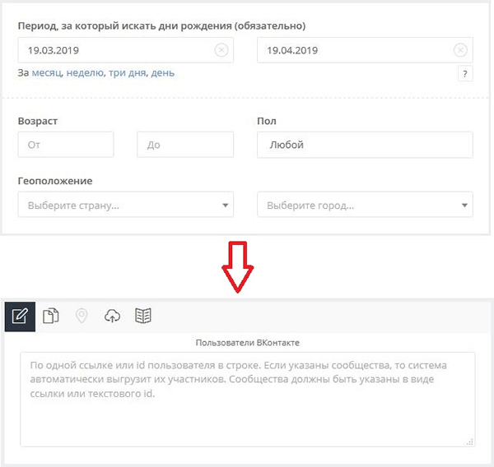Clear the 19.04.2019 end date
This screenshot has height=467, width=494.
(460, 50)
